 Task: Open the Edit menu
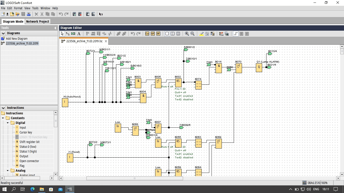click(x=10, y=8)
